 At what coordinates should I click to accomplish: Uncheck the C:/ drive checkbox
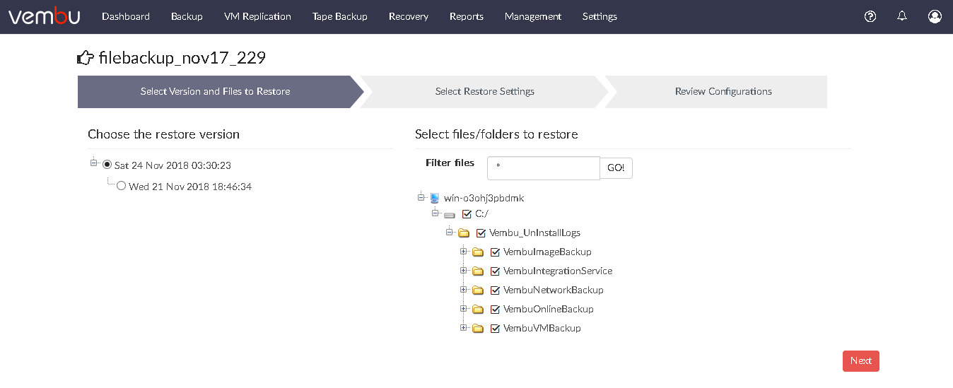click(x=467, y=213)
